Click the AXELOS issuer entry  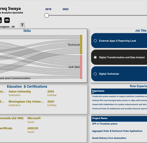[x=33, y=128]
